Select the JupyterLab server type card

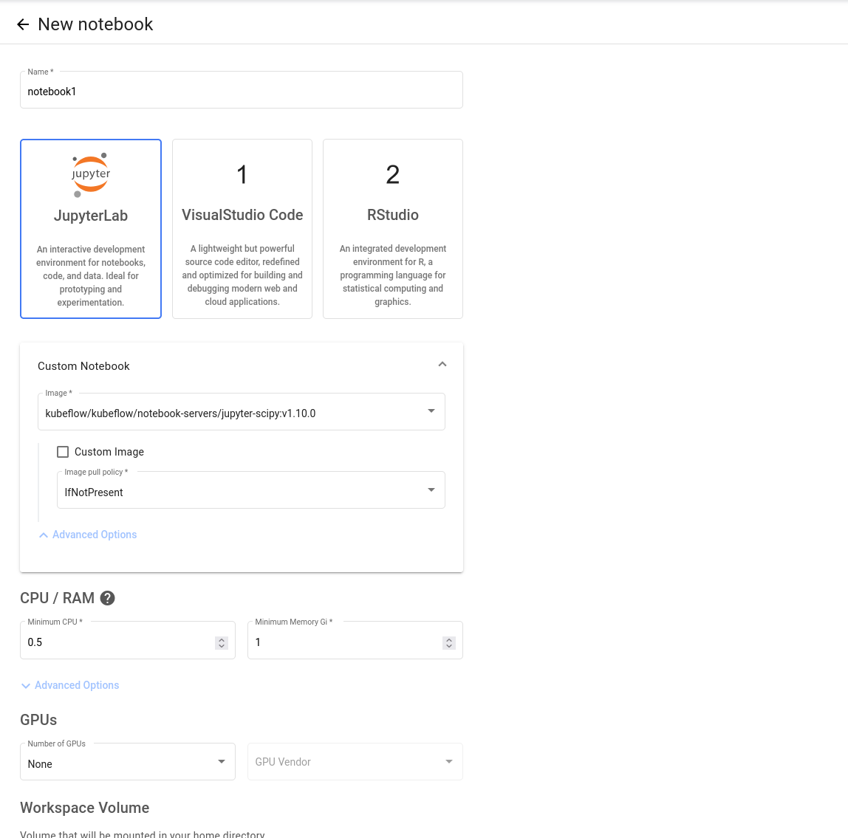pyautogui.click(x=91, y=229)
